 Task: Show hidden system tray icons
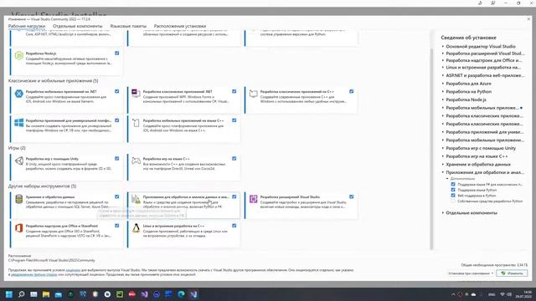click(x=453, y=294)
